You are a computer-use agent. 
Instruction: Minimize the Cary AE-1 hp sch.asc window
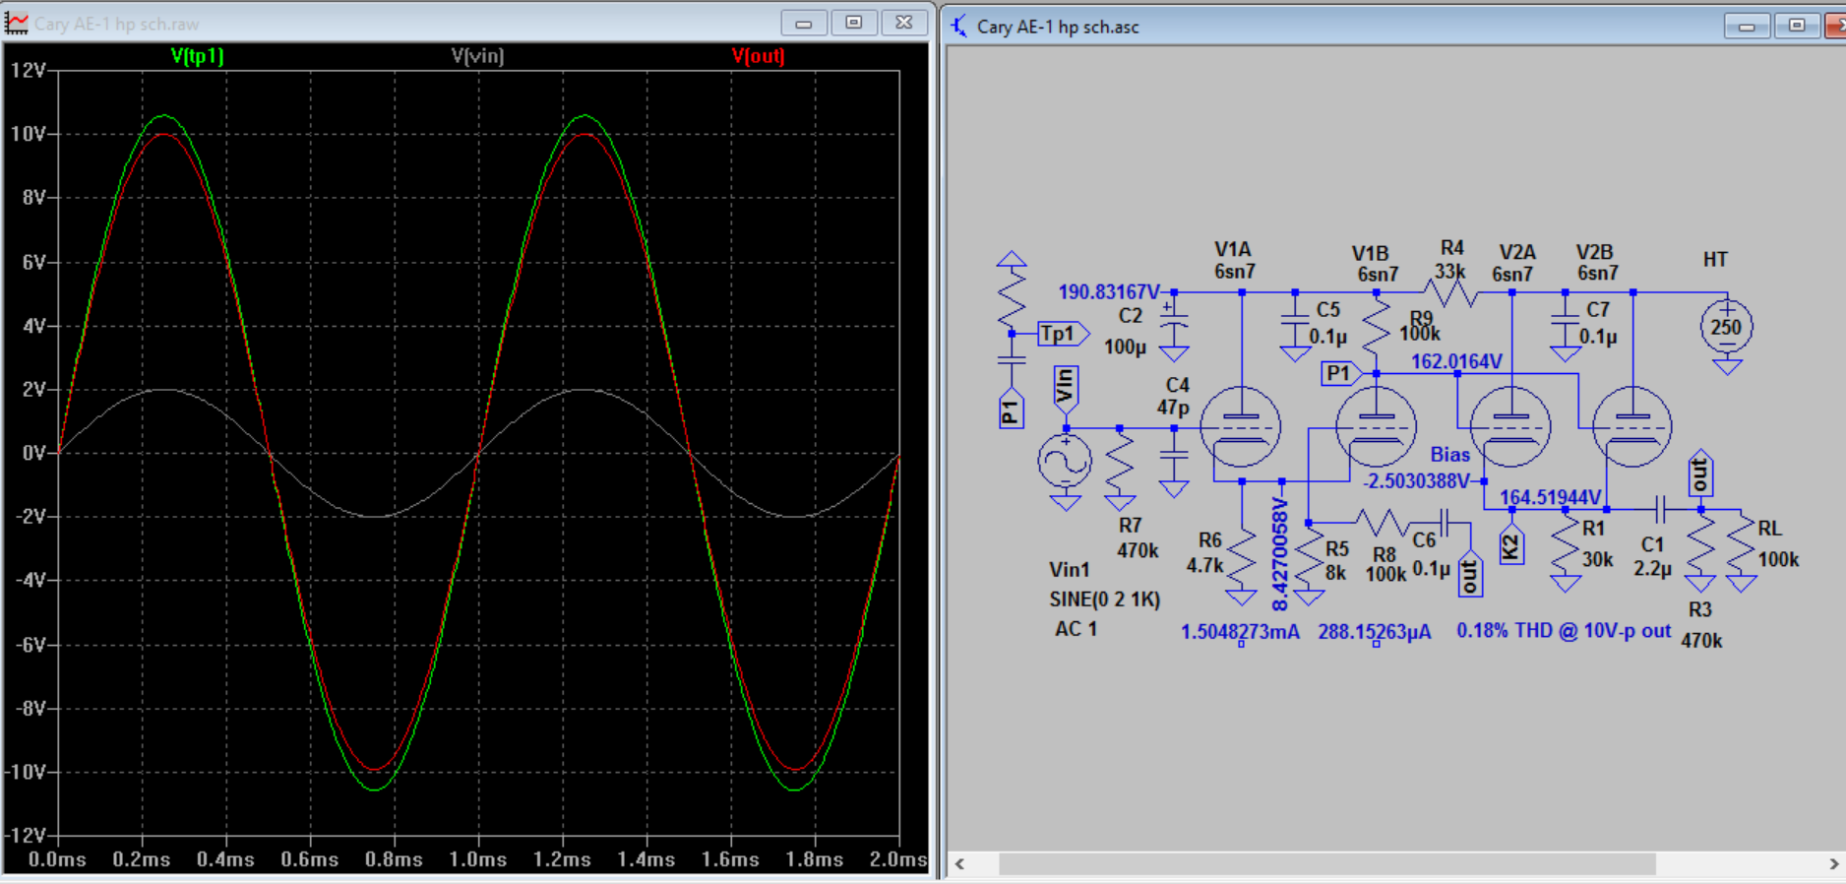click(x=1748, y=26)
